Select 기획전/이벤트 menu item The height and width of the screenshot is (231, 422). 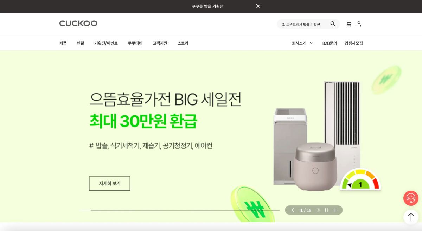coord(106,43)
